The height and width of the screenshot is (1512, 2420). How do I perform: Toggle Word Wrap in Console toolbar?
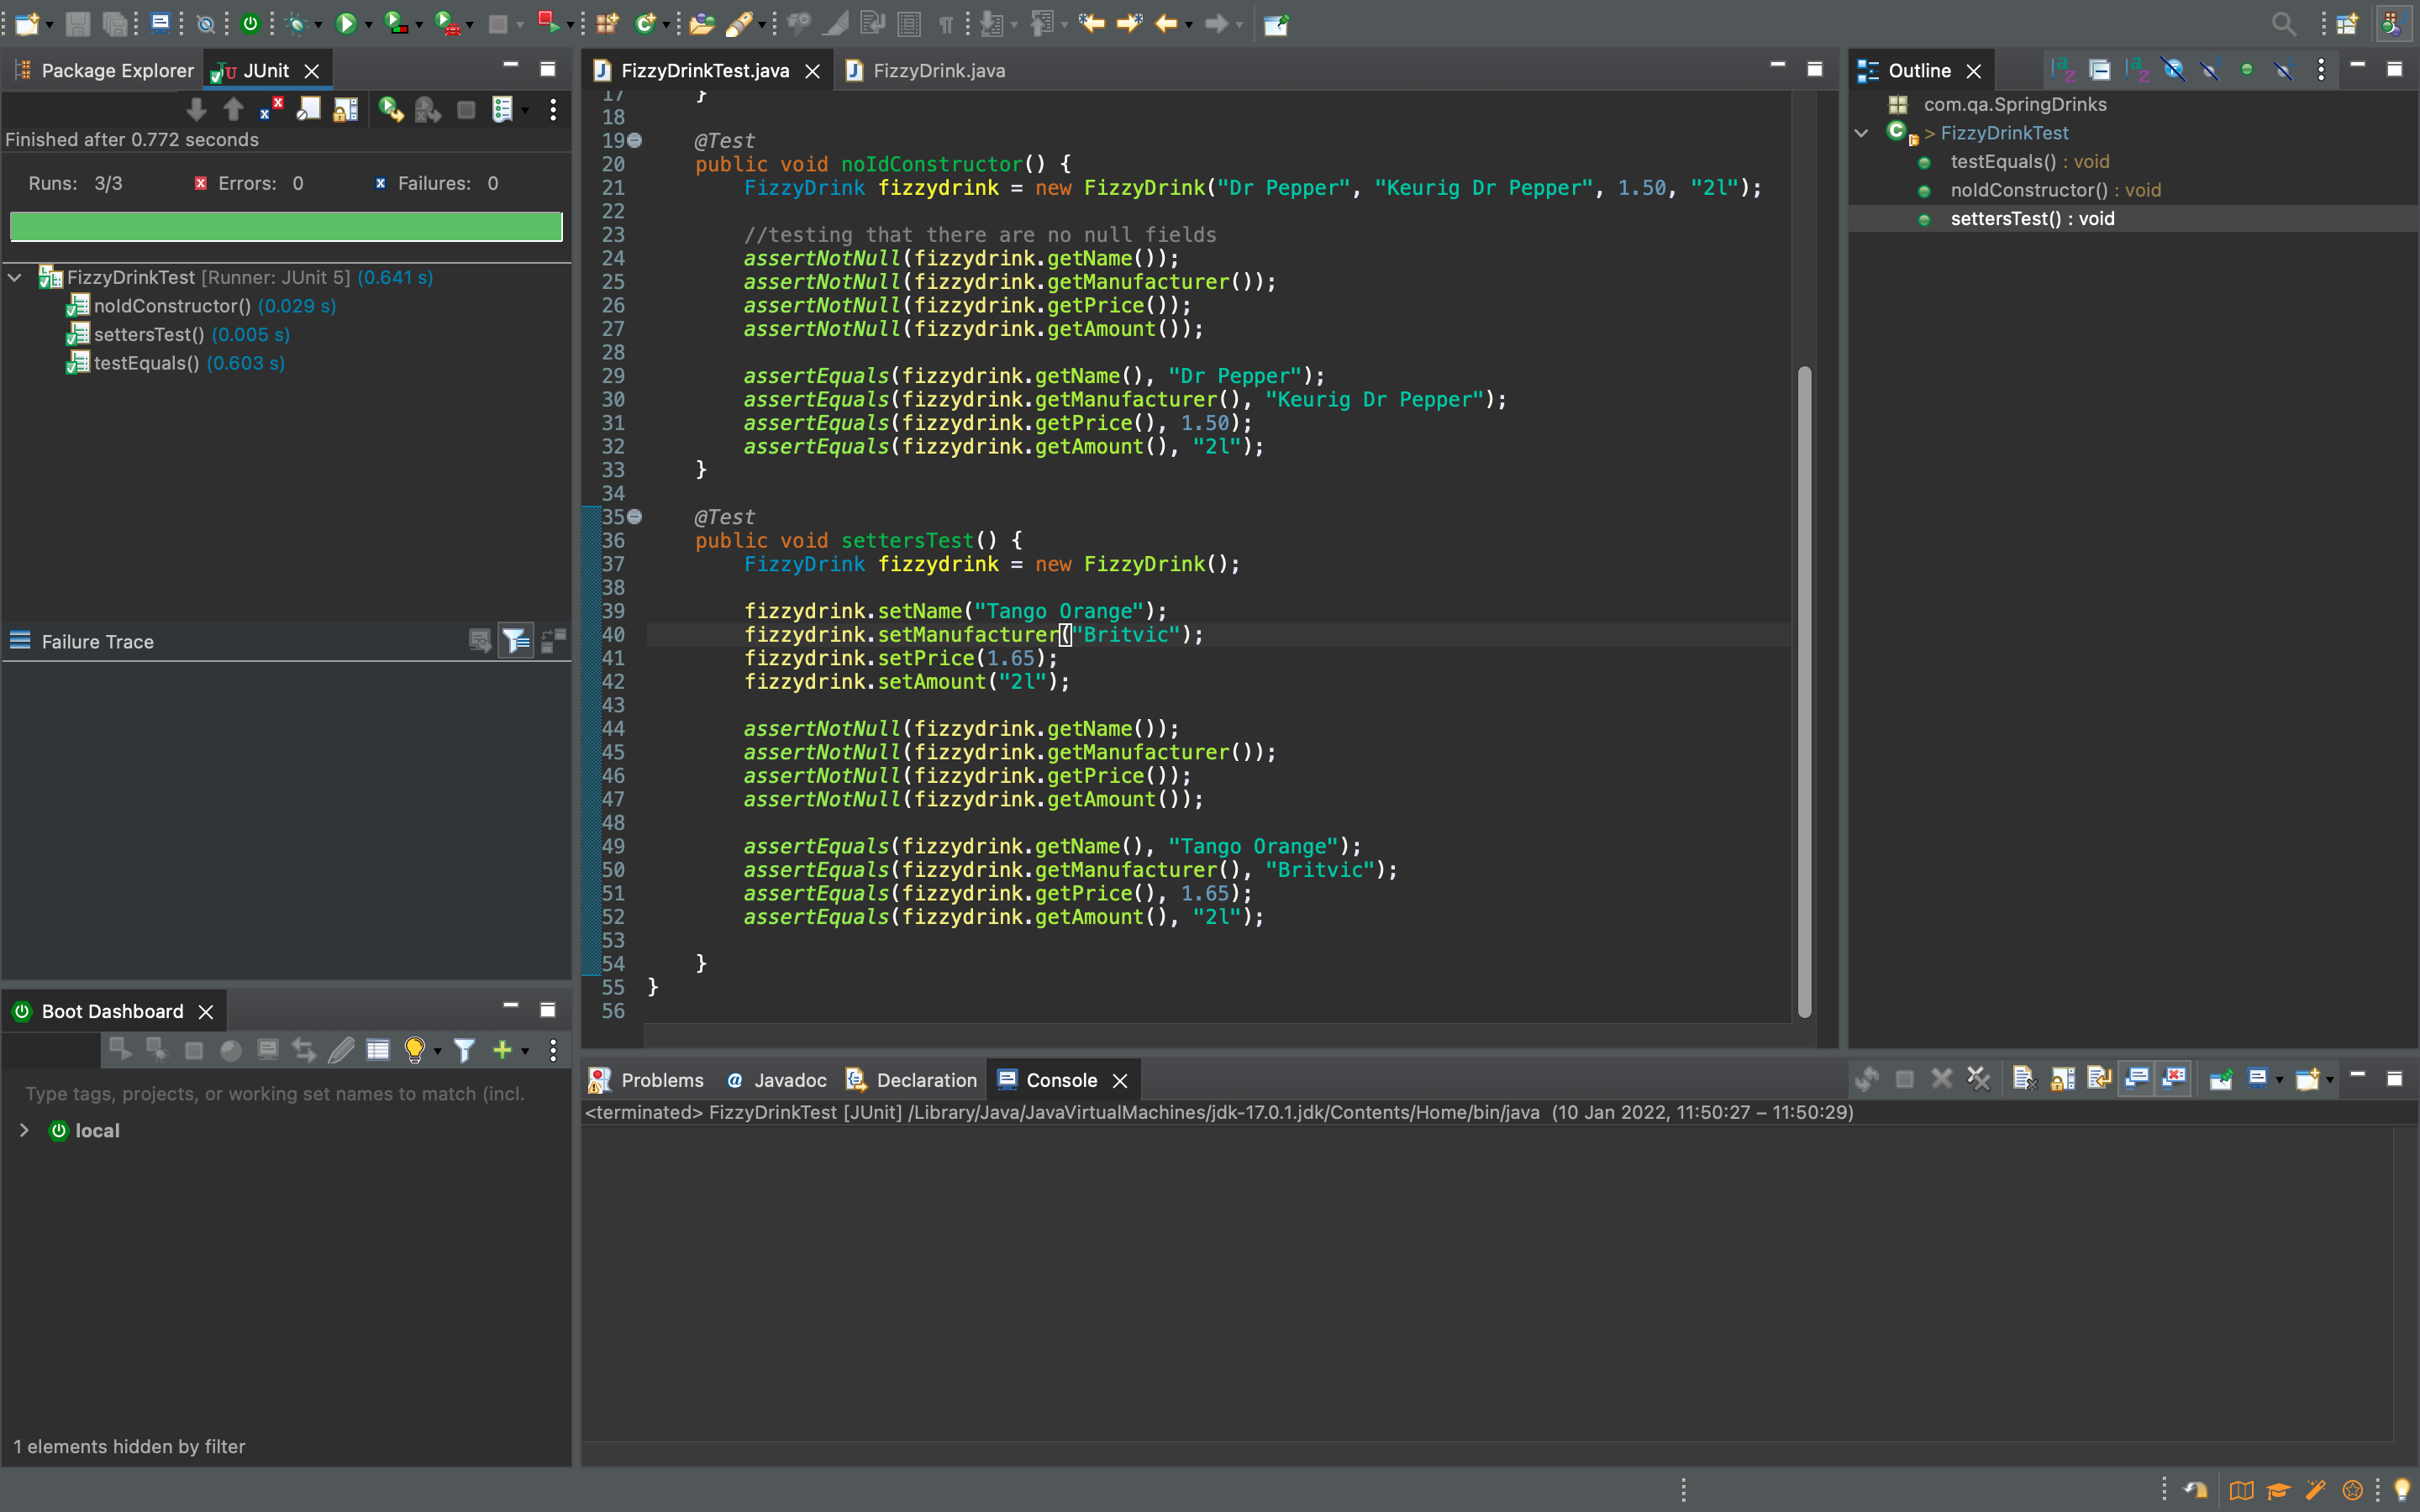tap(2099, 1079)
